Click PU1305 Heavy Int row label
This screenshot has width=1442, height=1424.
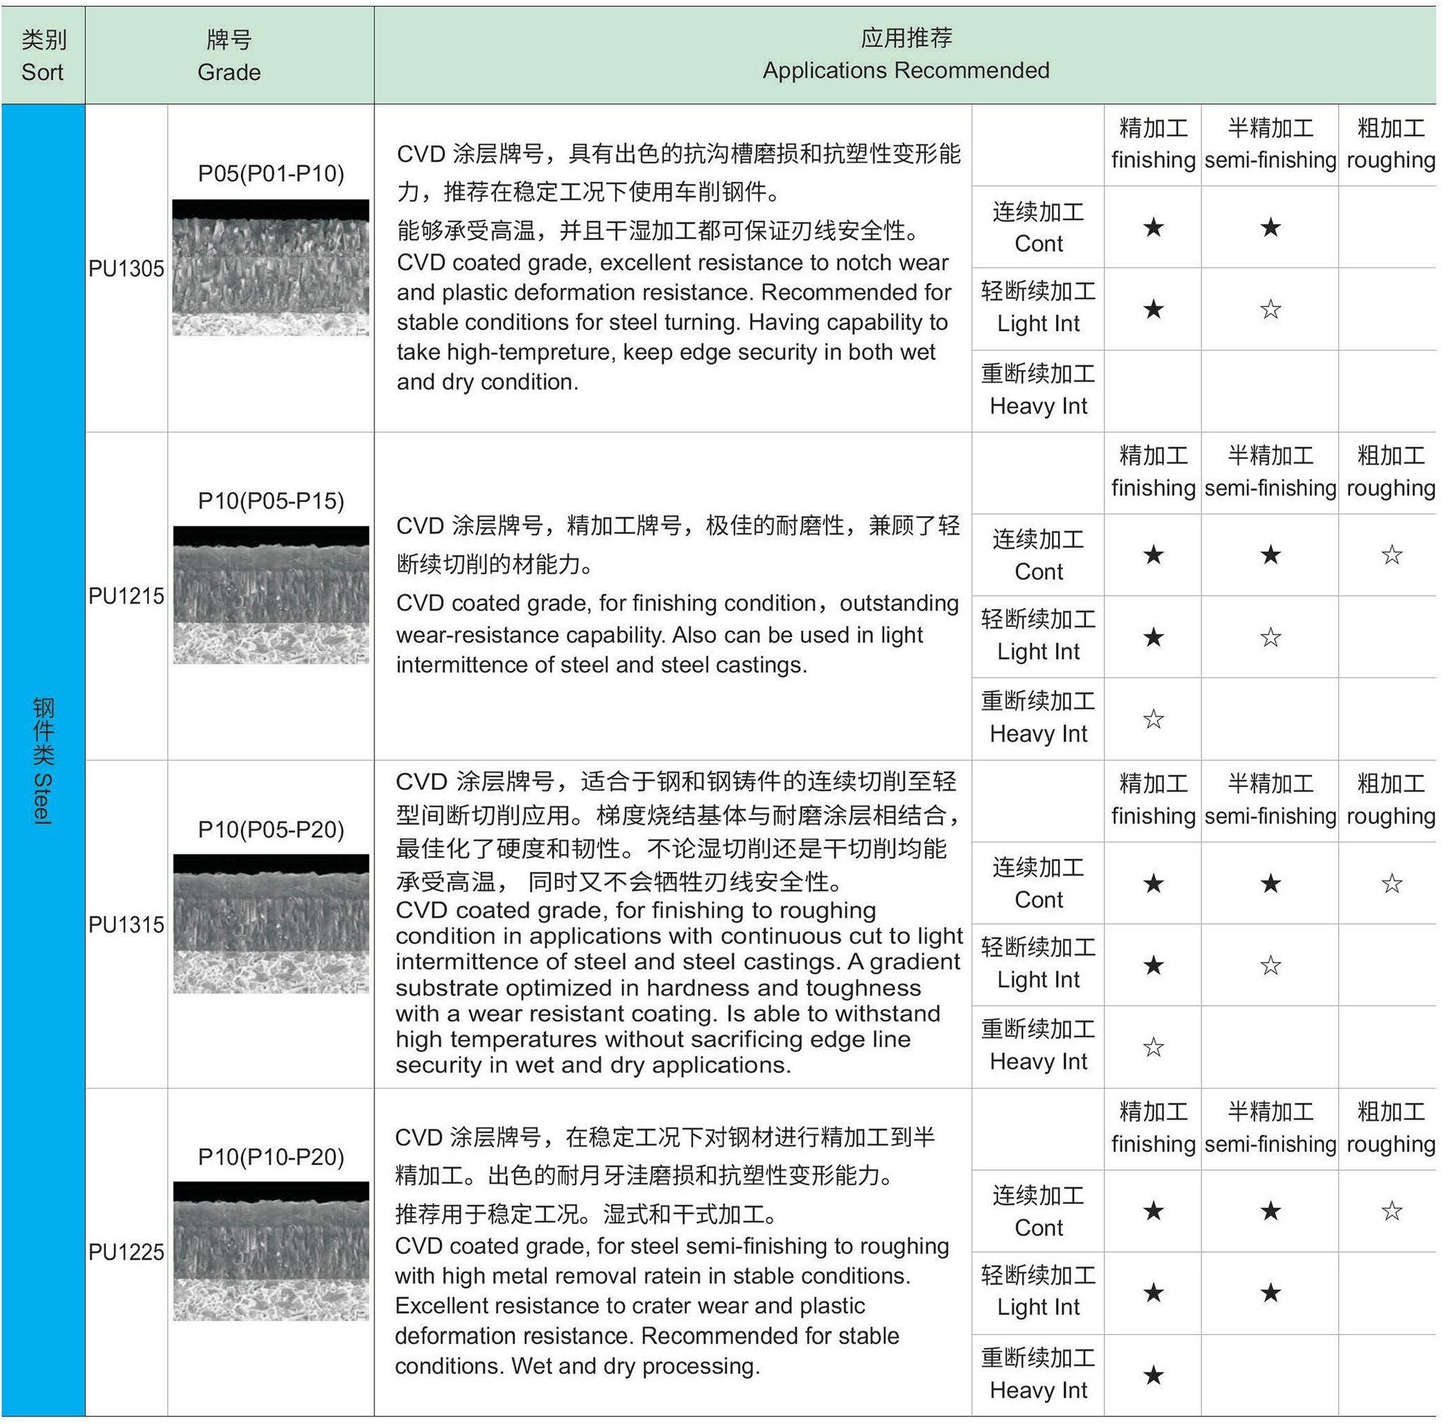coord(1039,390)
